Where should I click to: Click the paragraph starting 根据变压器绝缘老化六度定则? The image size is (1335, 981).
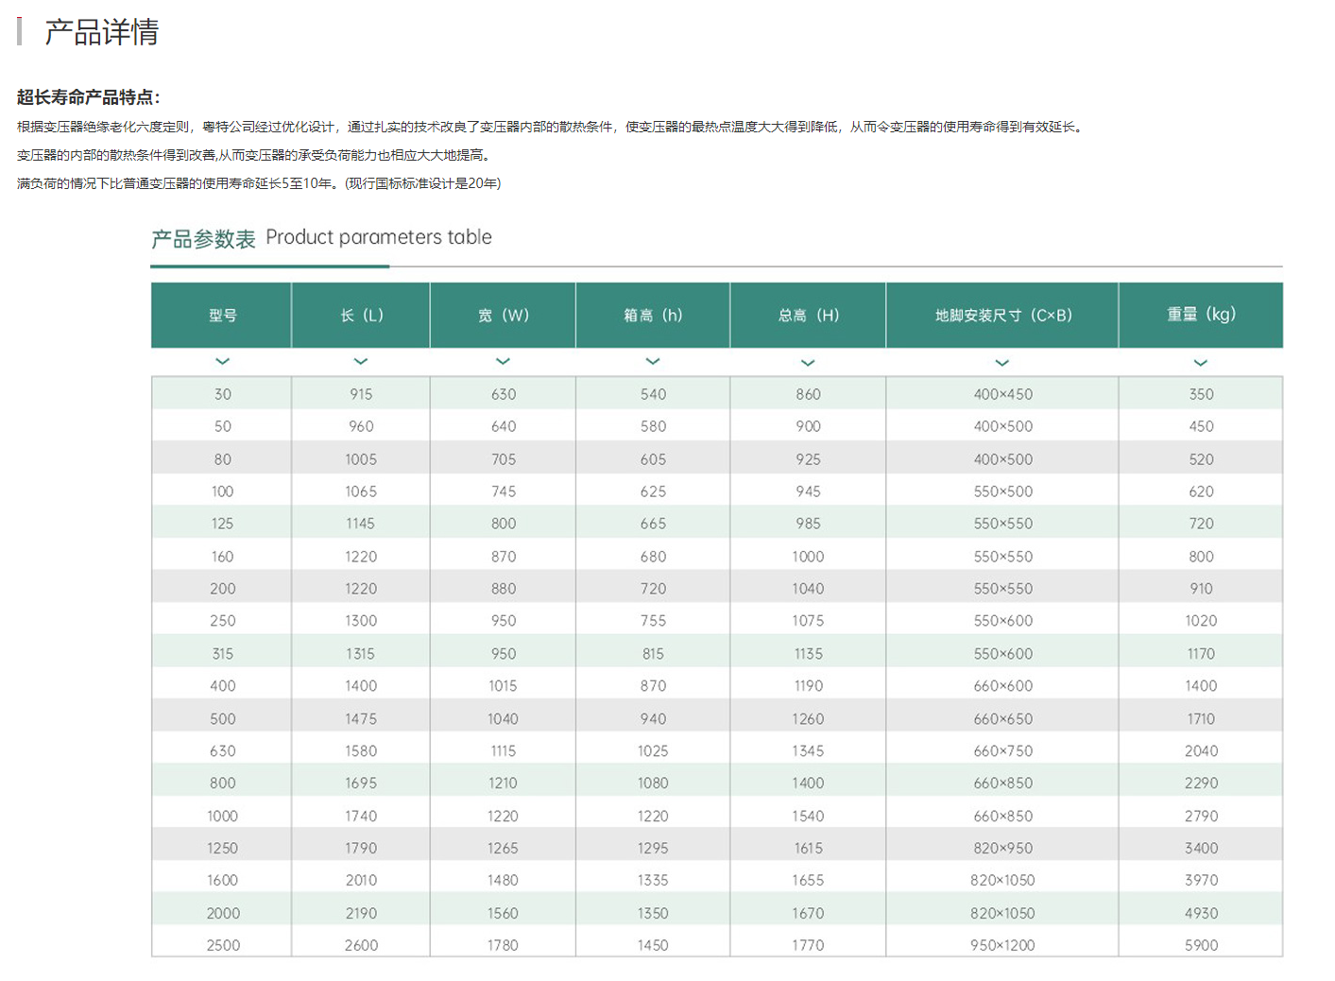point(551,127)
